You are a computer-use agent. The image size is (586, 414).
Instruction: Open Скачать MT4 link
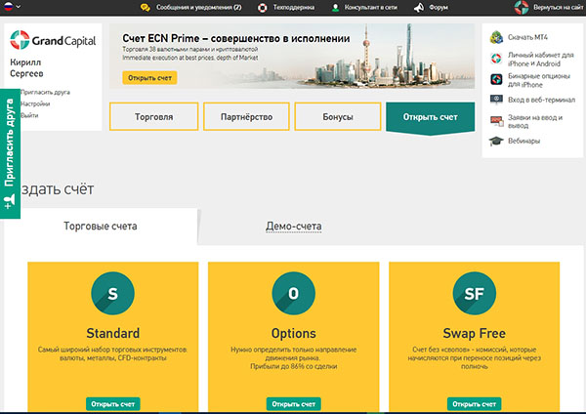pos(527,37)
